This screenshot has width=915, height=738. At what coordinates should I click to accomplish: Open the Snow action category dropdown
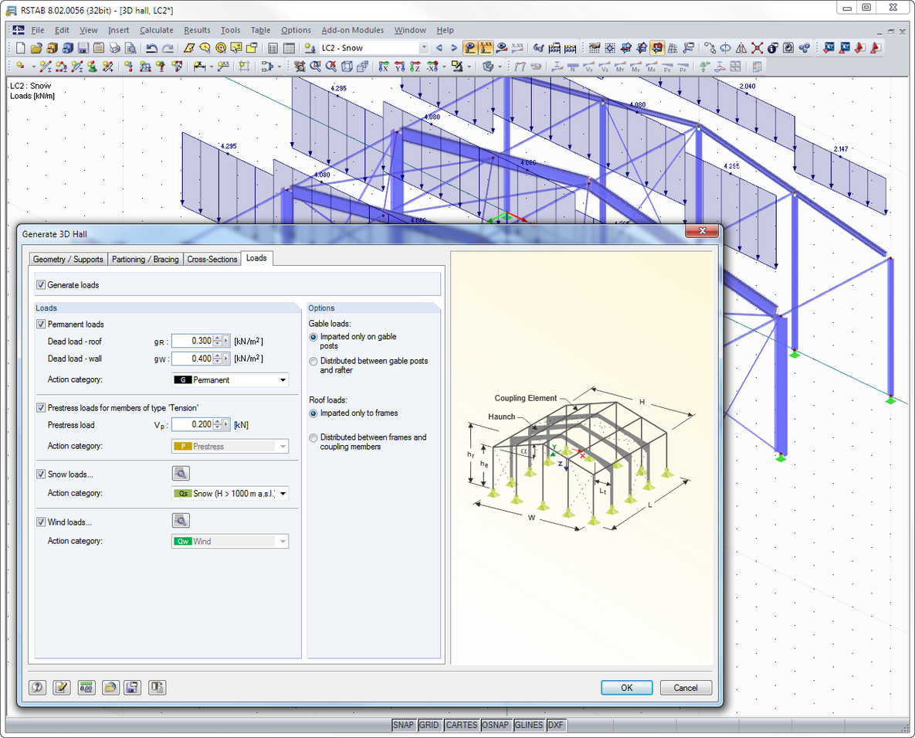[x=283, y=494]
